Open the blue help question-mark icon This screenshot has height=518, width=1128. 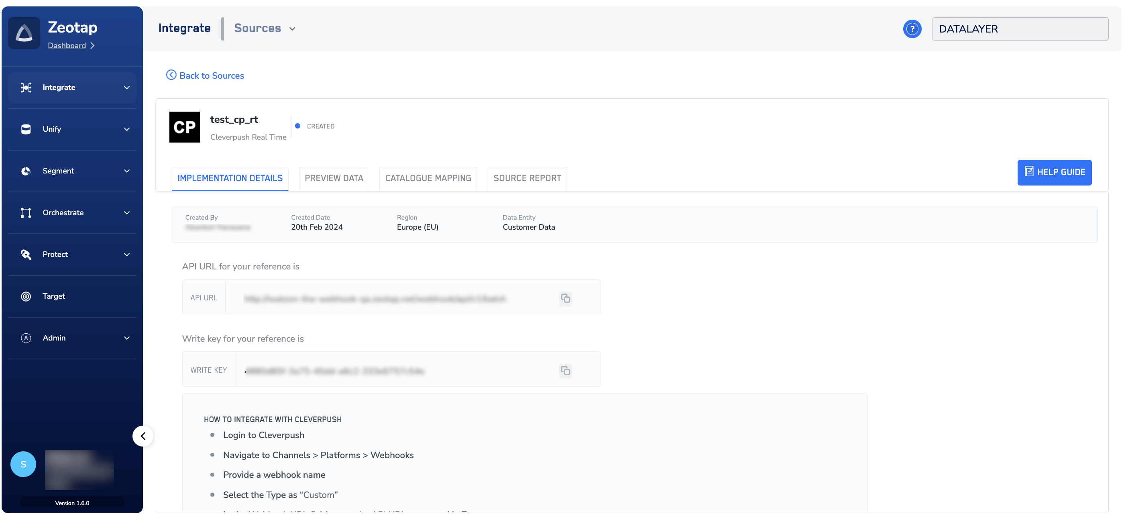[912, 29]
